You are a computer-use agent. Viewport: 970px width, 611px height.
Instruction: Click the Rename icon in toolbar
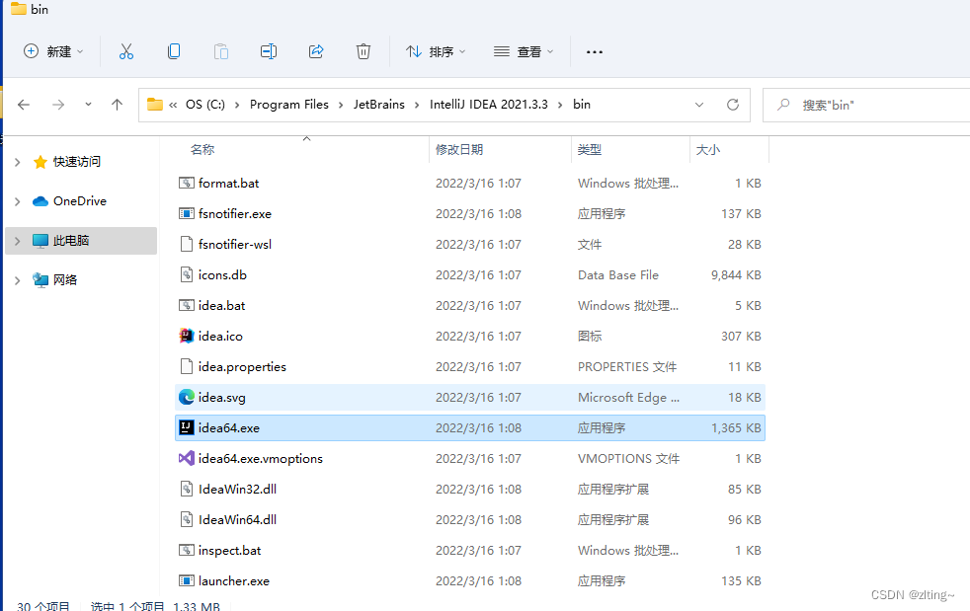point(269,51)
